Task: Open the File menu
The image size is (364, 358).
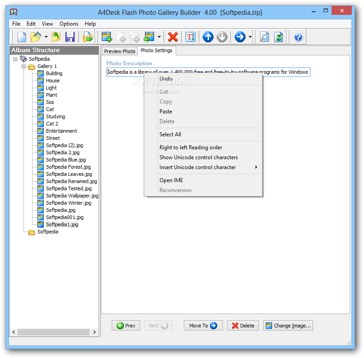Action: point(16,24)
